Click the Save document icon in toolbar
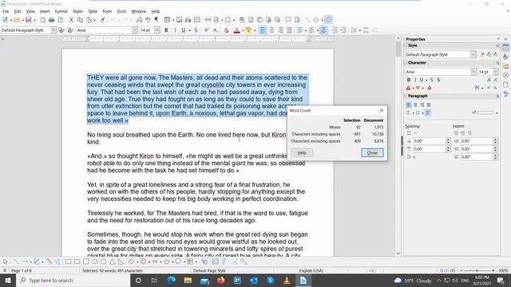 click(29, 20)
